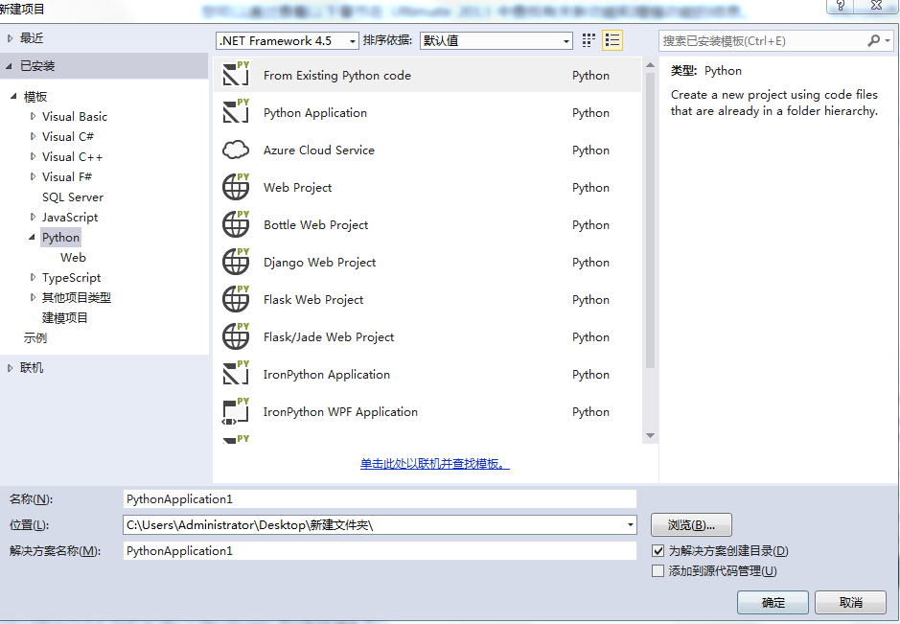Click the template list scrollbar thumb
This screenshot has width=900, height=624.
(650, 220)
